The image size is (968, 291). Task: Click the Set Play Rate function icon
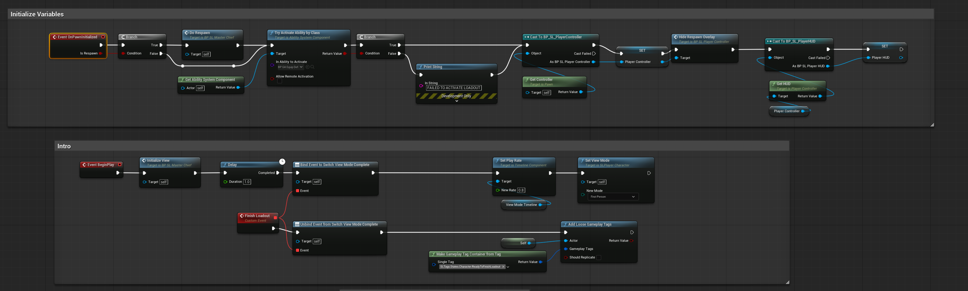click(497, 161)
